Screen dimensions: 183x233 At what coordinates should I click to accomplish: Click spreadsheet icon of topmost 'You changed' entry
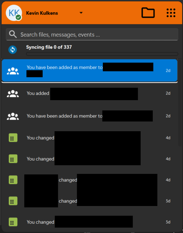point(13,138)
